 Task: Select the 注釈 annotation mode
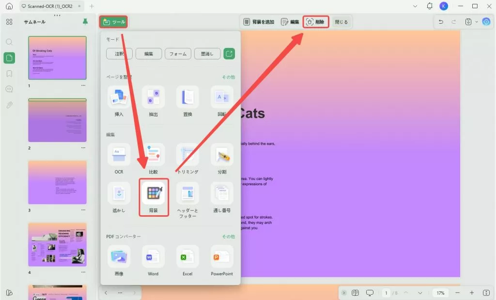point(119,54)
